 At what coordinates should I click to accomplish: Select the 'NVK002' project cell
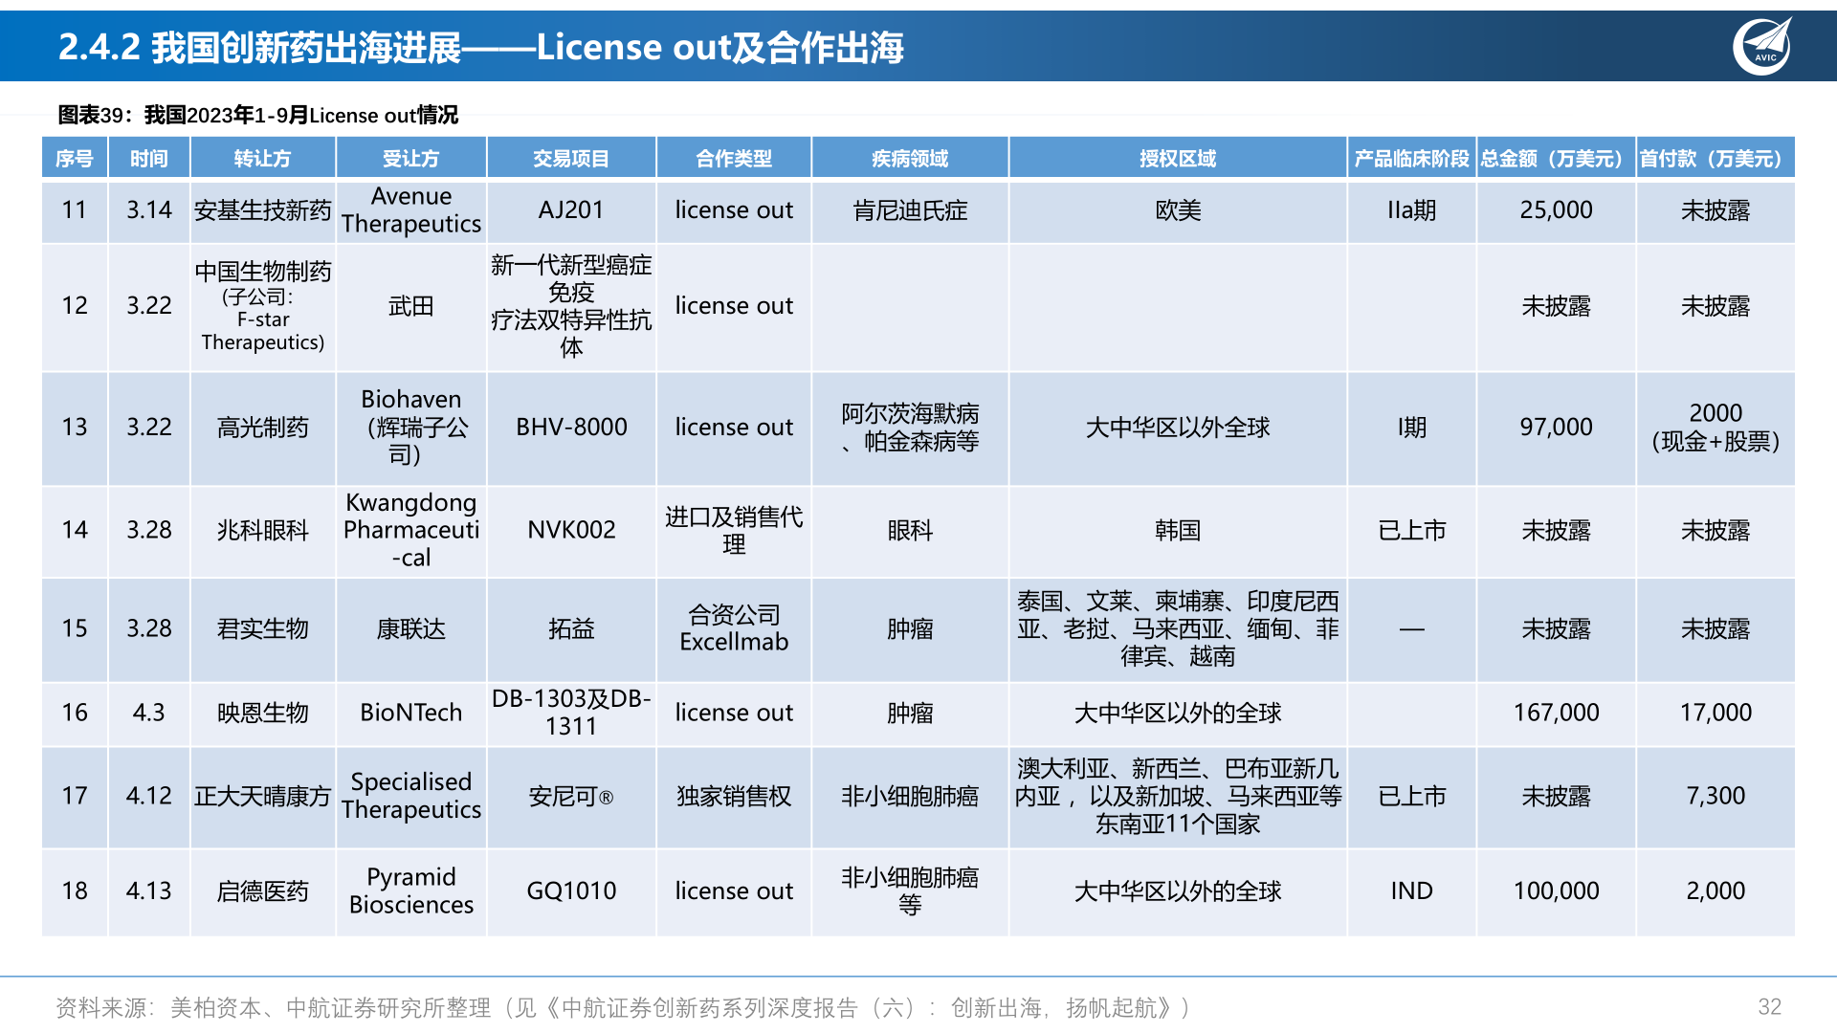coord(571,531)
